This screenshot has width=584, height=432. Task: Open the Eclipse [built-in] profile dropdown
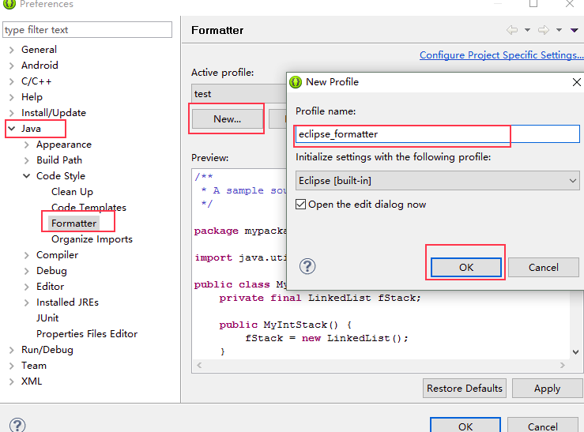[x=437, y=181]
